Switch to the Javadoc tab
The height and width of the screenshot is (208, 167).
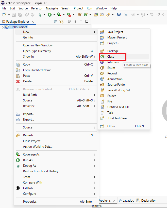click(x=126, y=201)
